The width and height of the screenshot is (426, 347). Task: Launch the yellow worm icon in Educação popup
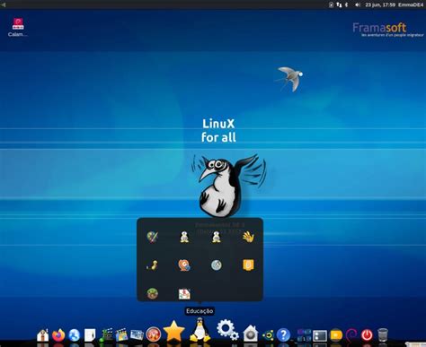tap(153, 265)
